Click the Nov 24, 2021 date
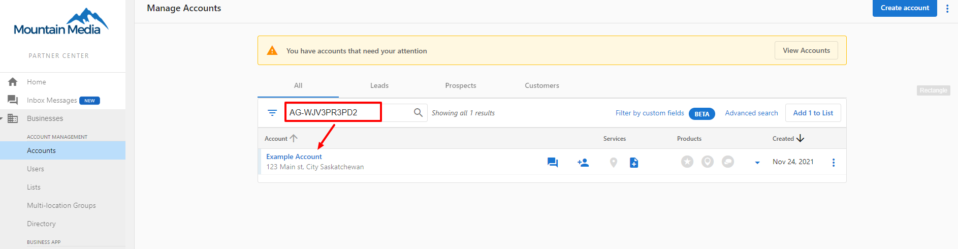This screenshot has width=958, height=249. [793, 162]
